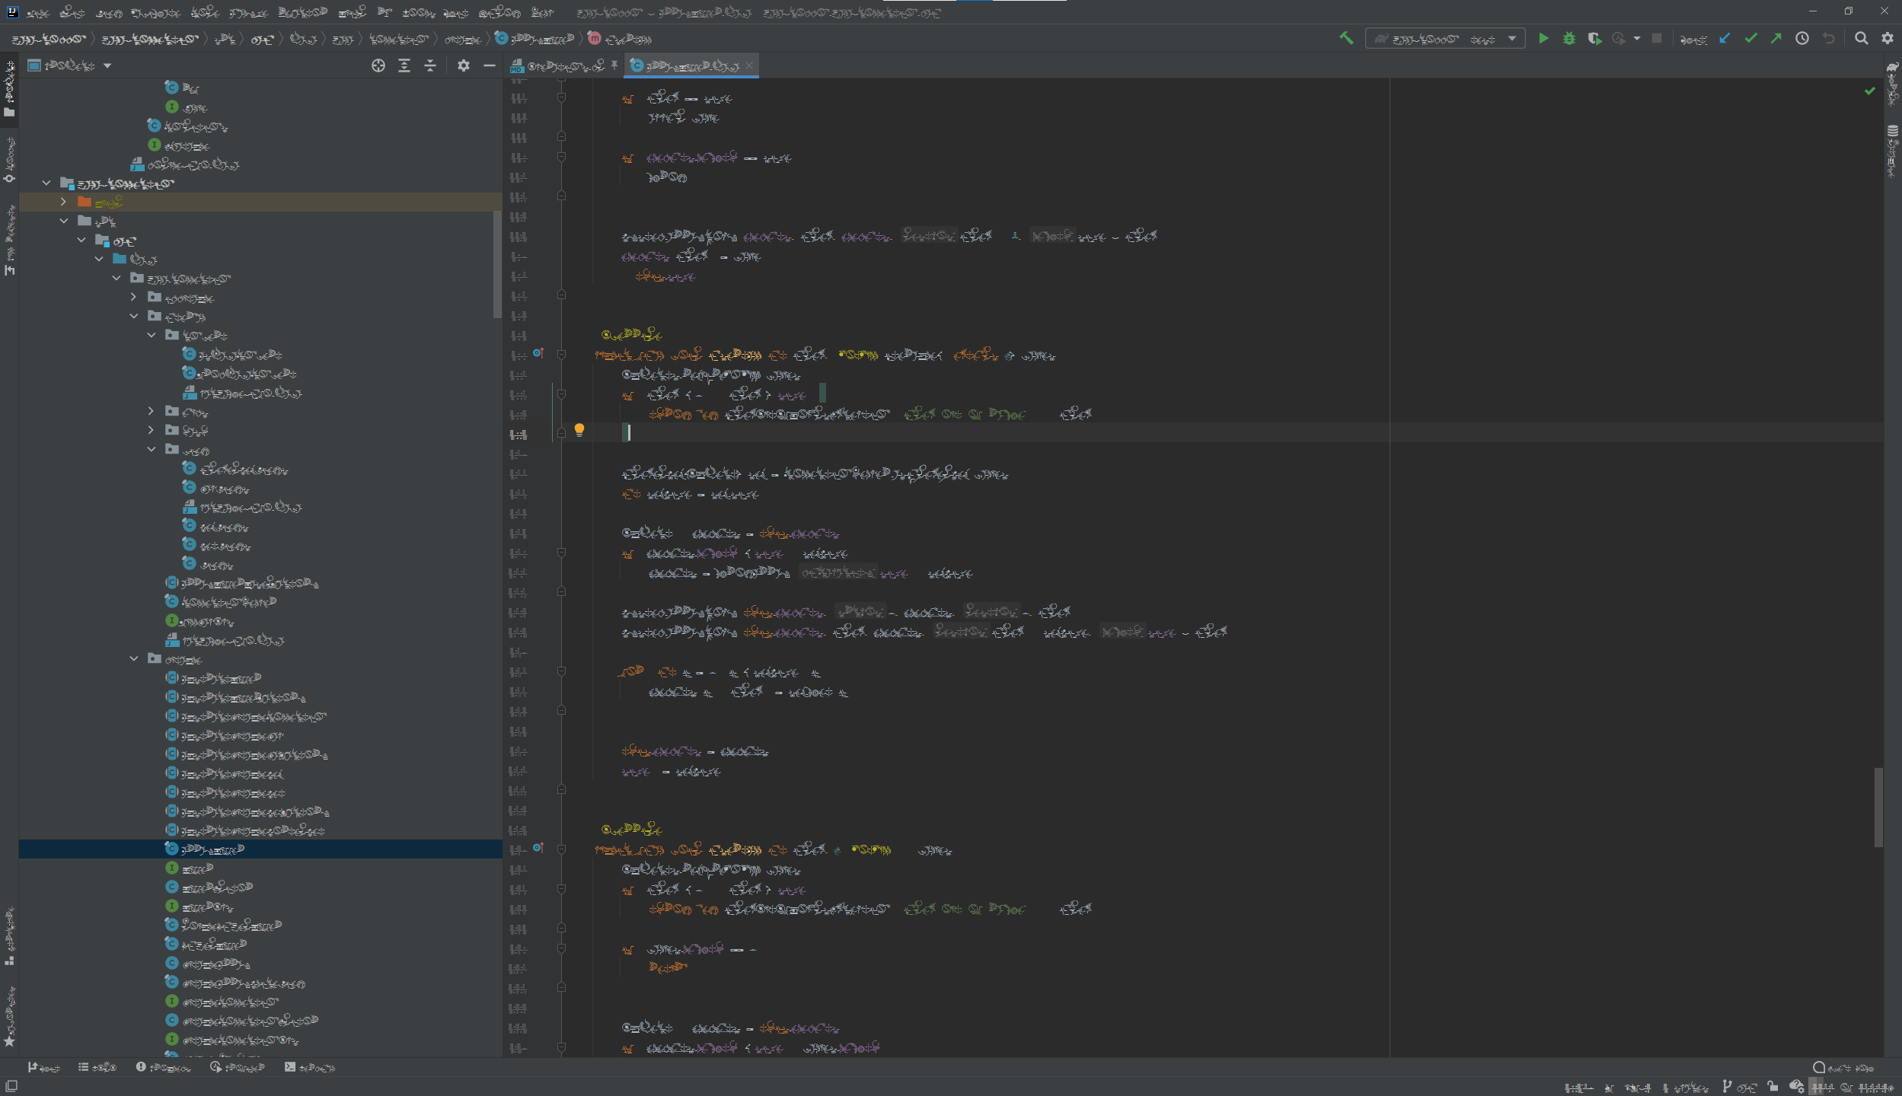Viewport: 1902px width, 1096px height.
Task: Open the Git tool window tab at bottom
Action: [x=43, y=1068]
